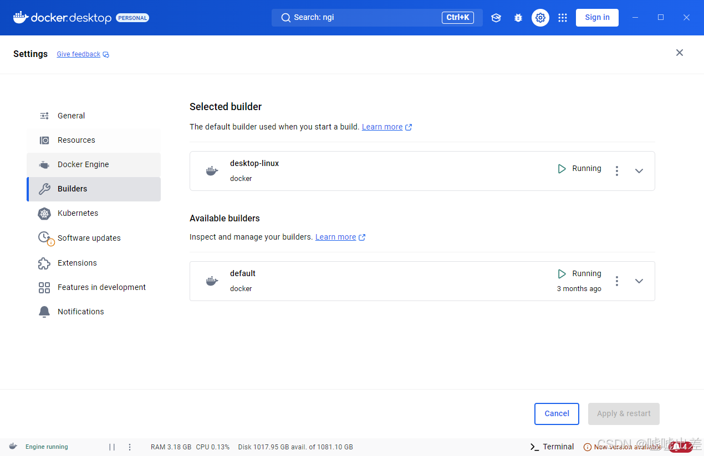Open the Resources settings section
This screenshot has height=456, width=704.
[x=94, y=140]
